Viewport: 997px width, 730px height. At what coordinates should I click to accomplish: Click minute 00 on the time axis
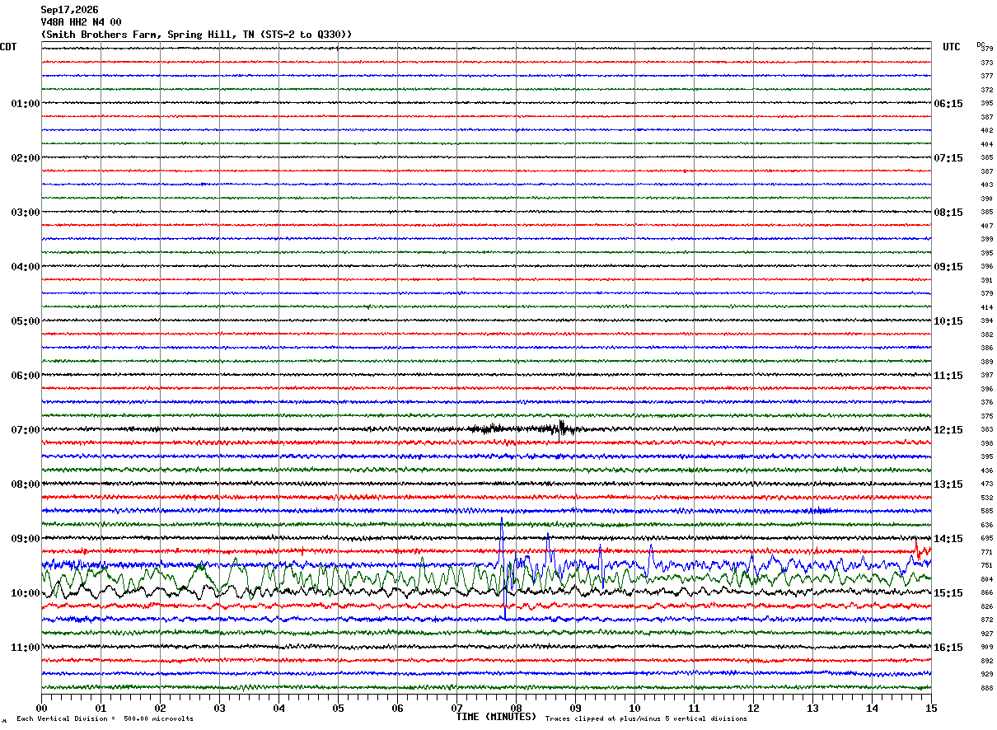(x=41, y=708)
